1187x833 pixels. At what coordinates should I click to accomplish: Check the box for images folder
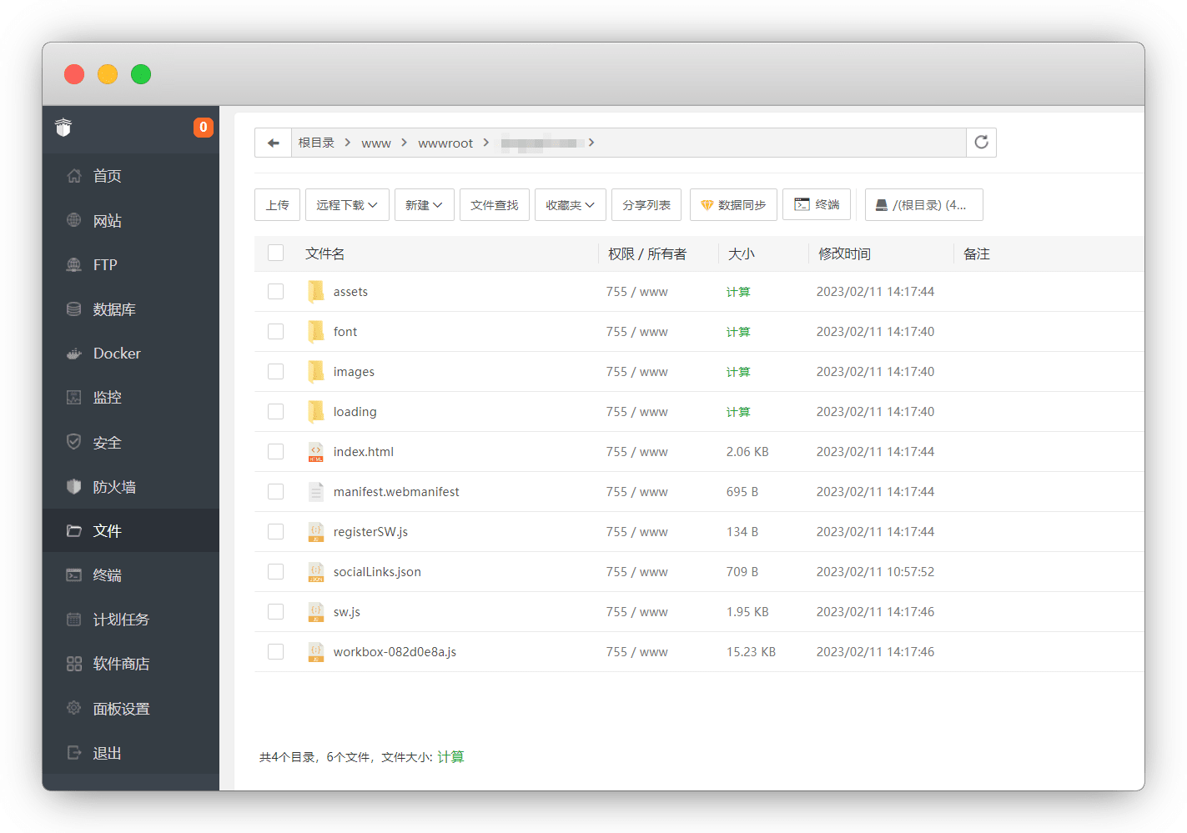click(x=276, y=372)
